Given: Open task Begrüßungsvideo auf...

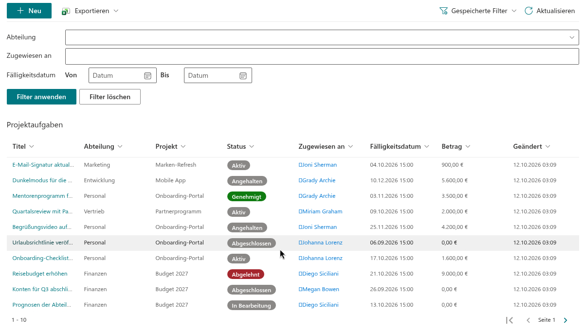Looking at the screenshot, I should pos(42,227).
